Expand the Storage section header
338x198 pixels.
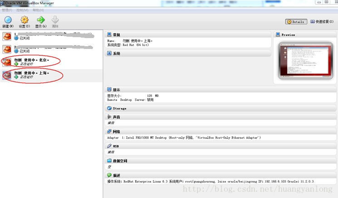click(x=221, y=108)
